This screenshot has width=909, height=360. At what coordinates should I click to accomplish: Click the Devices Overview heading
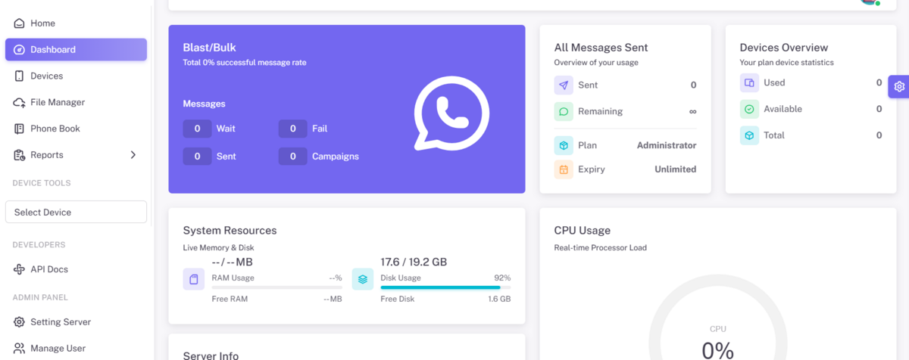[x=784, y=48]
